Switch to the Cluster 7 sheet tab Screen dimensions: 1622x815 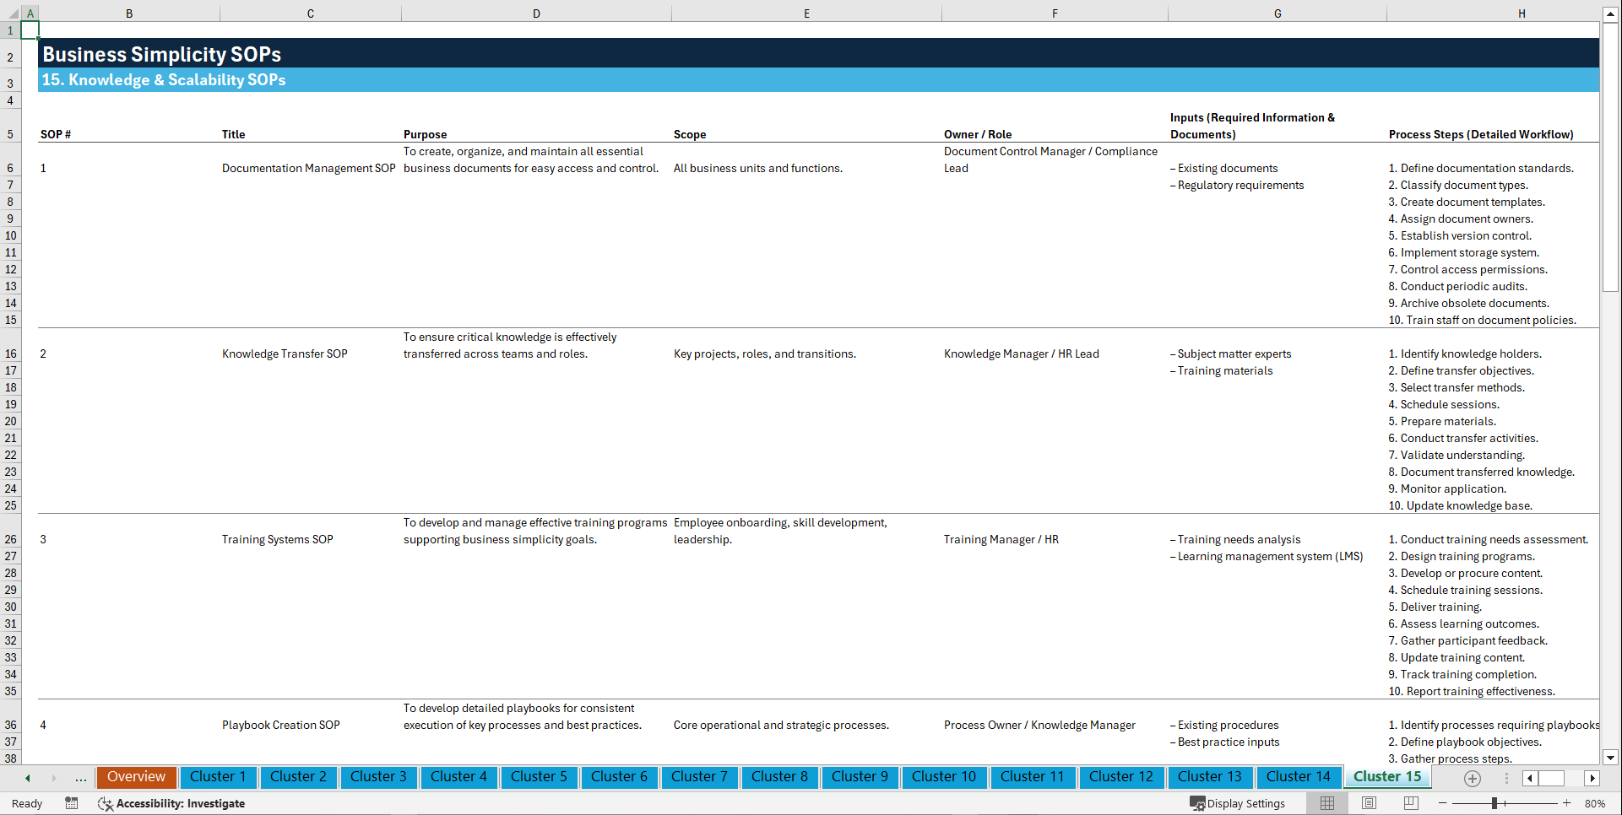(x=699, y=777)
